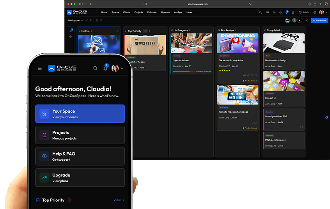Viewport: 330px width, 209px height.
Task: Tap the View link beside Top Priority
Action: [x=119, y=200]
